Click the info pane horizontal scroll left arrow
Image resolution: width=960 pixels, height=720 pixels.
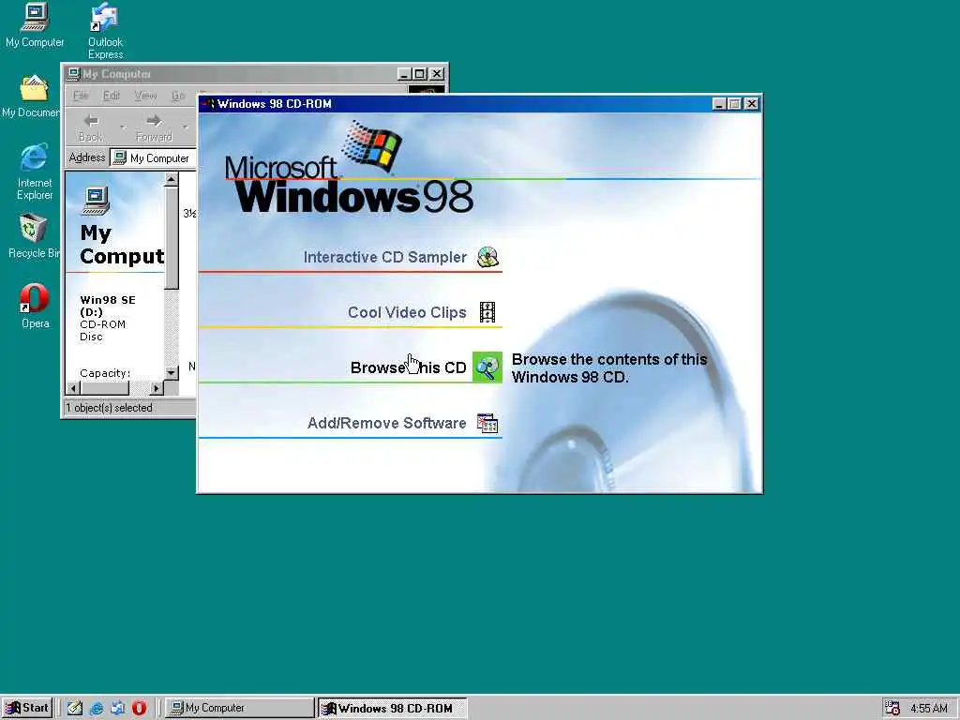(73, 388)
